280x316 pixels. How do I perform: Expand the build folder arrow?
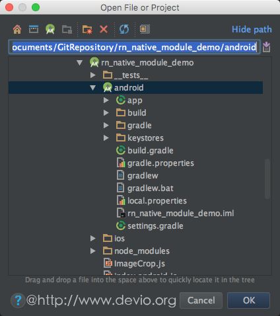pos(106,113)
